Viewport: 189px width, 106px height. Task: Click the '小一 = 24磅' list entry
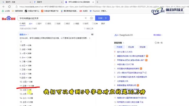tap(25, 57)
